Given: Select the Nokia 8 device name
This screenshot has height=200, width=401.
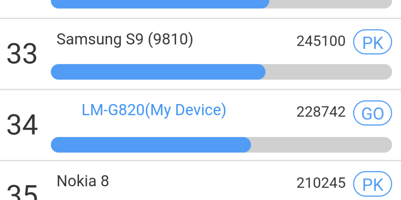Looking at the screenshot, I should click(x=83, y=181).
